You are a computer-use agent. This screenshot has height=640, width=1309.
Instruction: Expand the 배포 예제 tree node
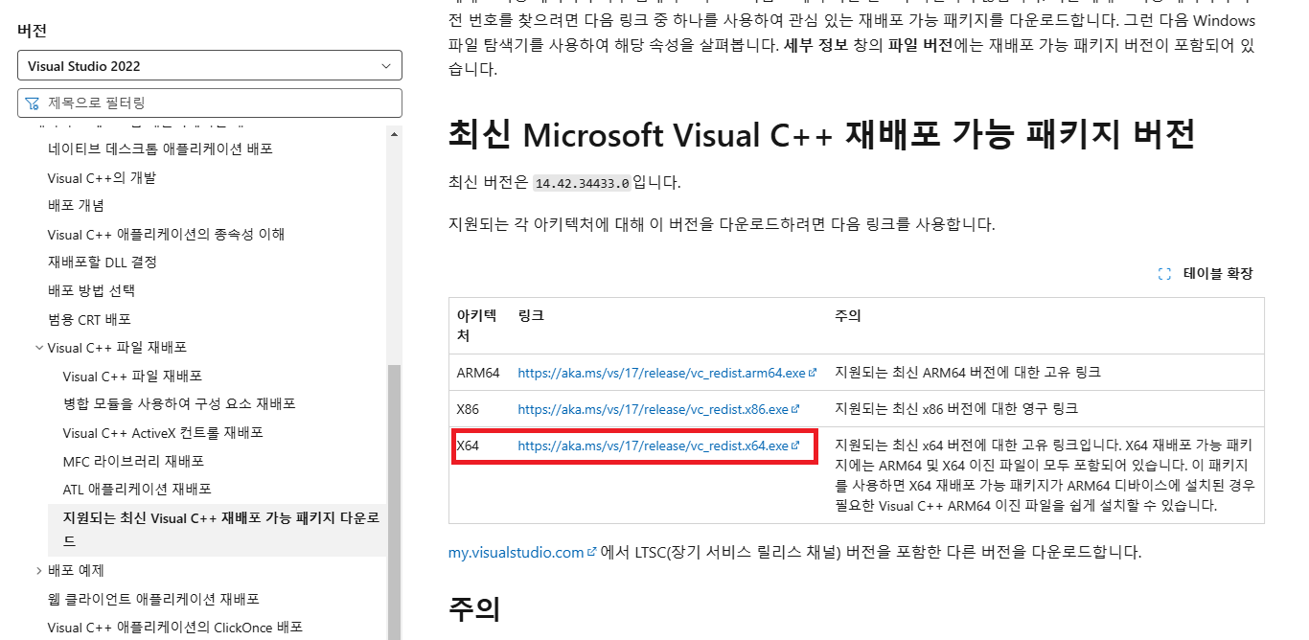[39, 571]
